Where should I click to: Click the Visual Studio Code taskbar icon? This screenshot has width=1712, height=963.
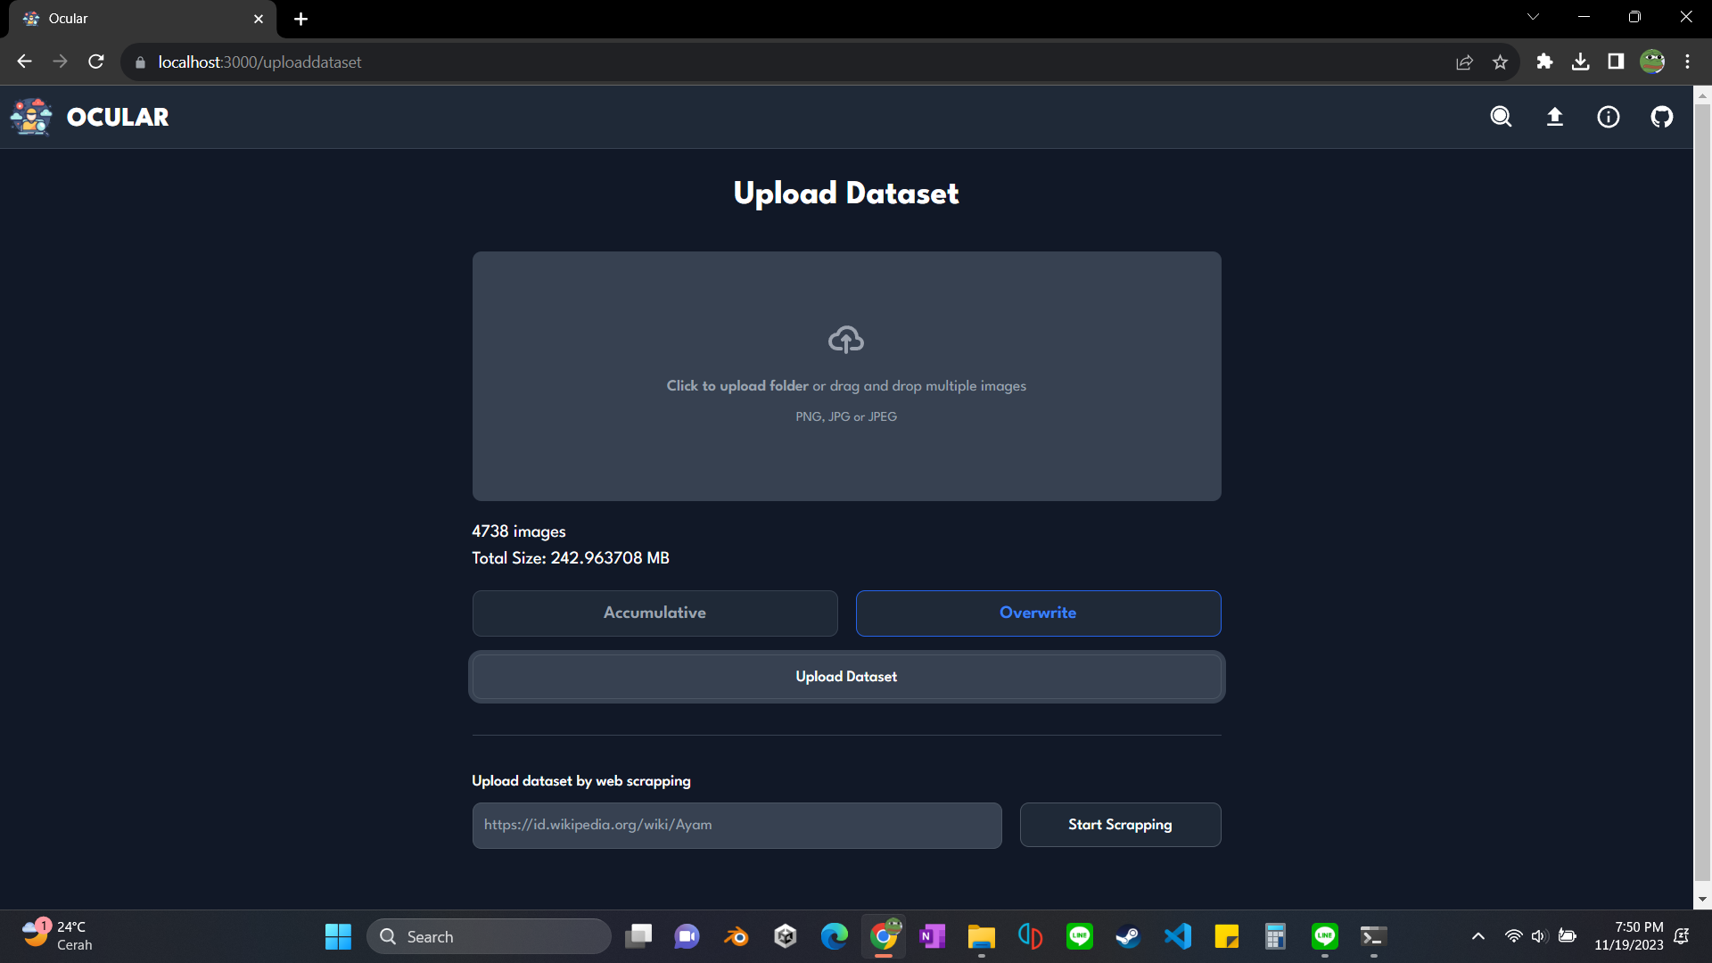point(1177,936)
